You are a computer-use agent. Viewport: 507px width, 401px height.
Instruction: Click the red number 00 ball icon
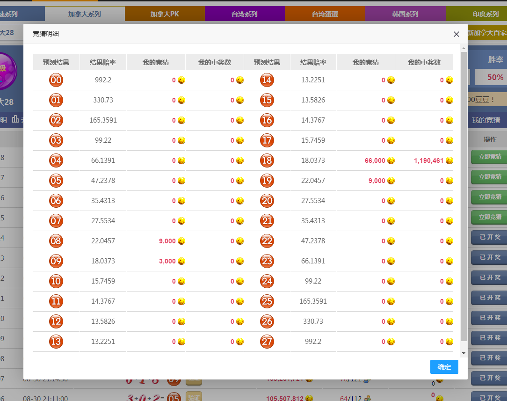point(56,80)
